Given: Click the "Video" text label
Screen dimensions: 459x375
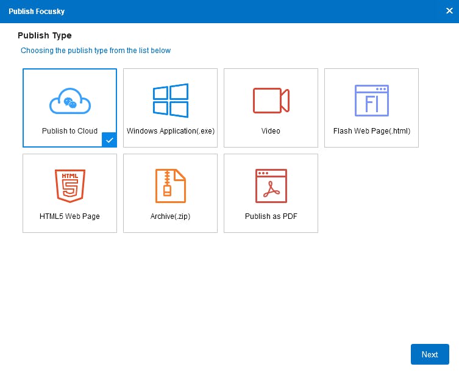Looking at the screenshot, I should [271, 131].
